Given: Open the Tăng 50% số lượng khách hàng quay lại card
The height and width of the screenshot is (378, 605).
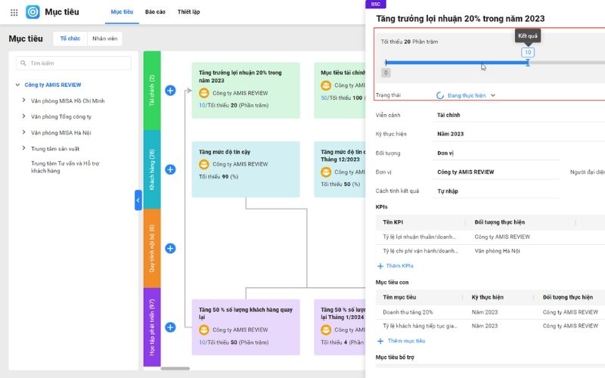Looking at the screenshot, I should point(246,327).
